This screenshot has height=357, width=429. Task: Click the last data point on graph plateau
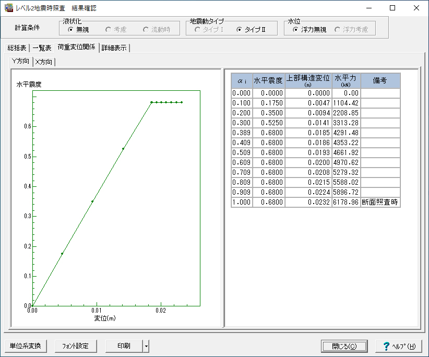coord(182,102)
